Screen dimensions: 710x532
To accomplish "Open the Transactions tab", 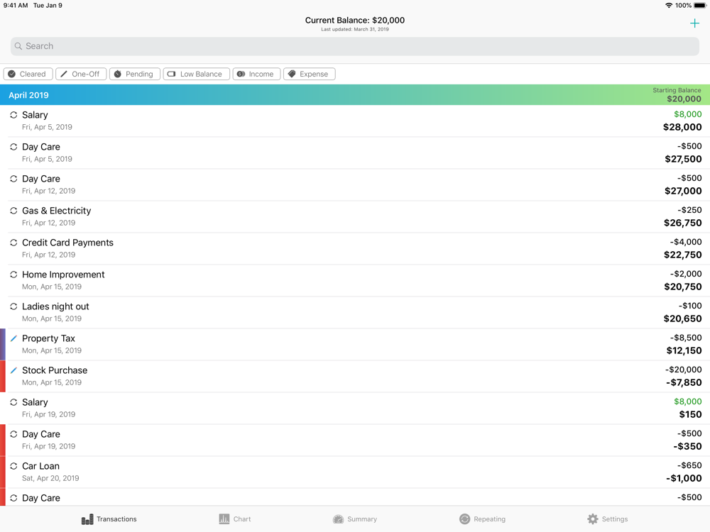I will coord(109,519).
